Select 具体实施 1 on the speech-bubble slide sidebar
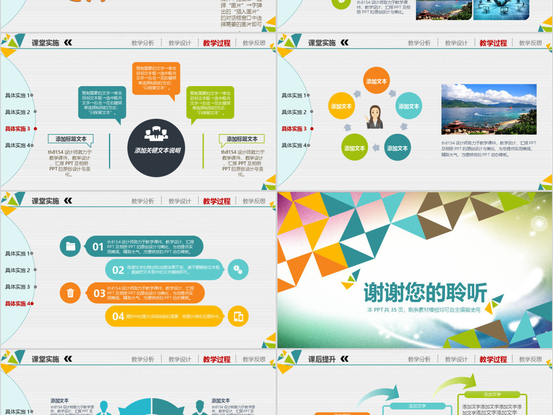Image resolution: width=553 pixels, height=415 pixels. click(18, 95)
